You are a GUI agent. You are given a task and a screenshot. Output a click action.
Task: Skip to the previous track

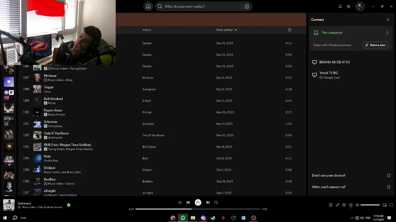[x=188, y=203]
